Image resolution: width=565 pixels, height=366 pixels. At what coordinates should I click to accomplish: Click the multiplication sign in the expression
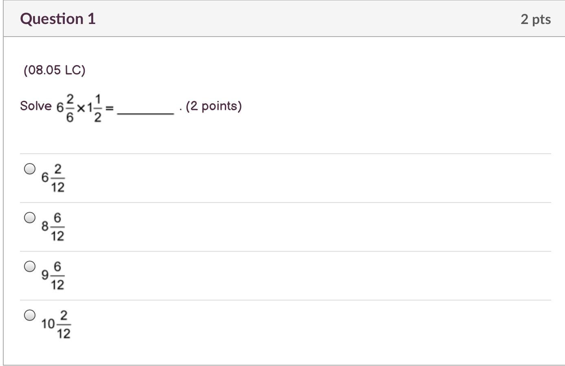tap(81, 108)
